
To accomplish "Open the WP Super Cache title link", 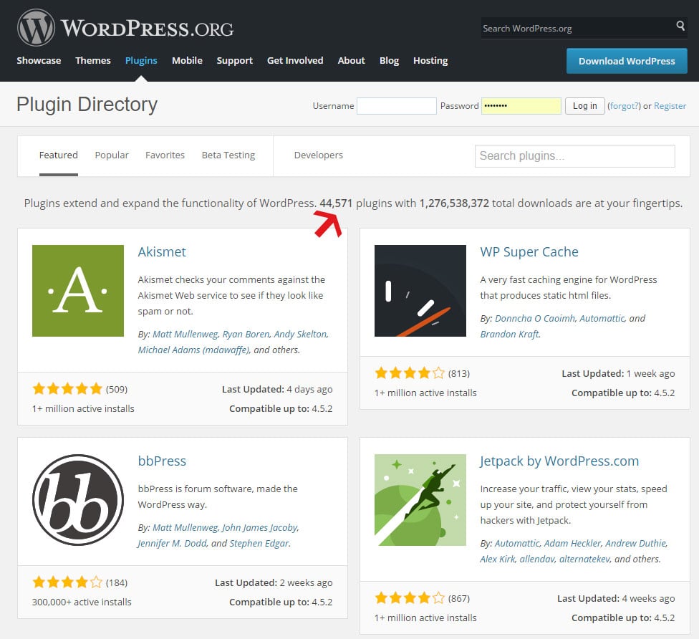I will click(529, 252).
